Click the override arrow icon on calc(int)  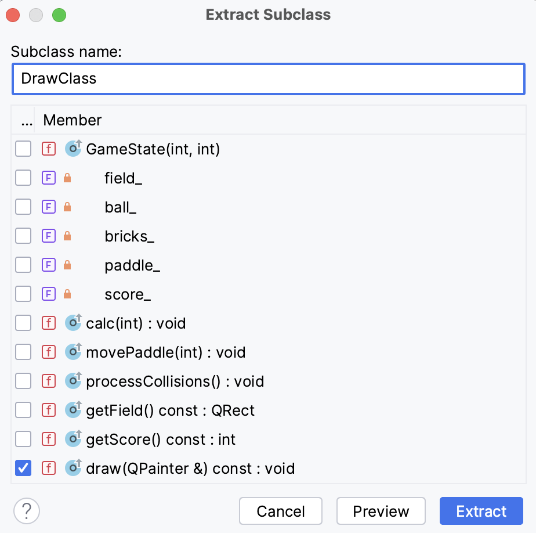73,323
